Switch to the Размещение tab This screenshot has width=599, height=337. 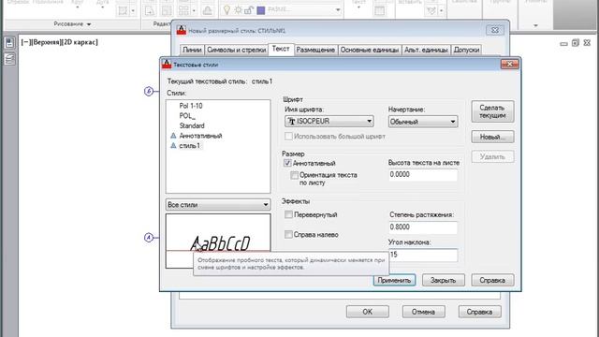pyautogui.click(x=315, y=50)
